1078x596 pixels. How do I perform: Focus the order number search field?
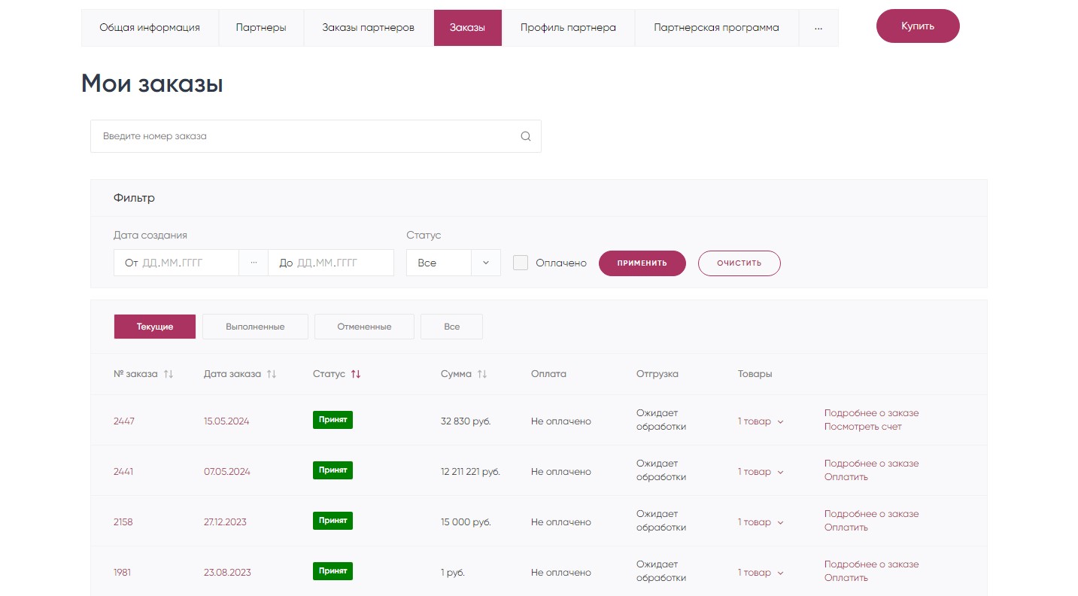click(316, 136)
